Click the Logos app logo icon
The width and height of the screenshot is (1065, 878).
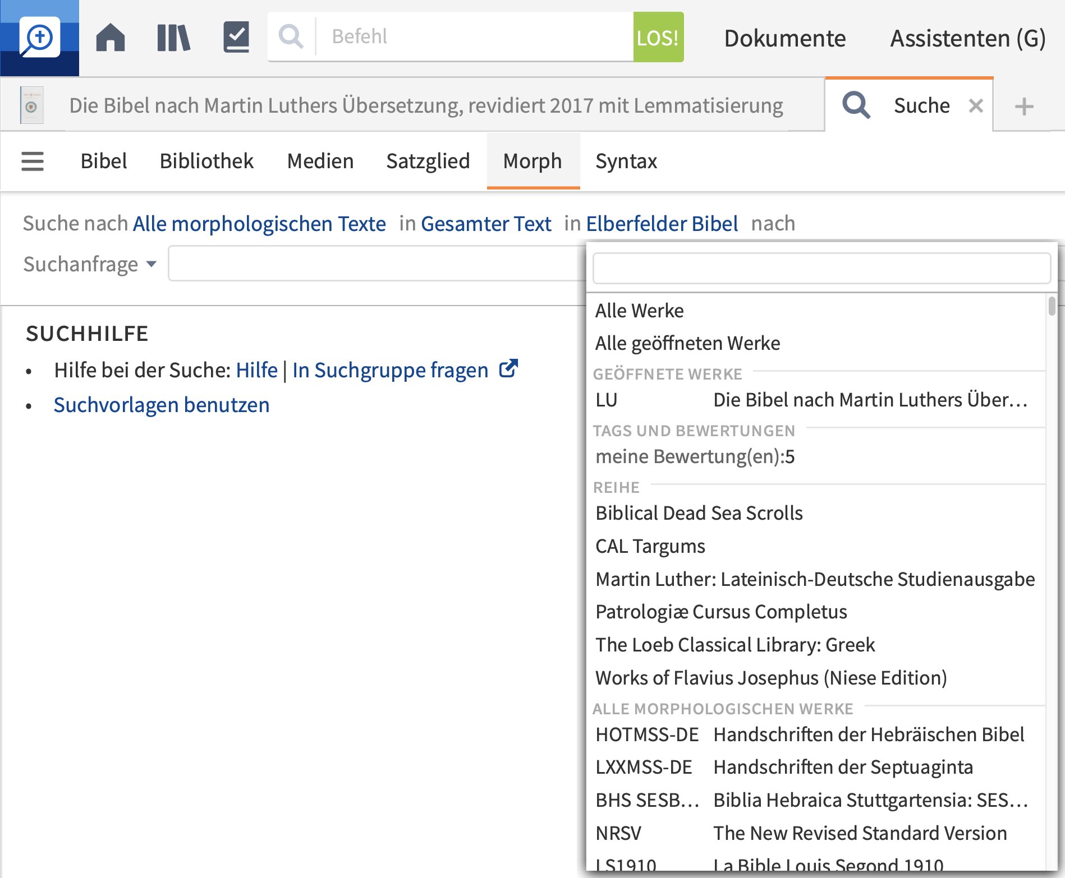click(x=39, y=38)
